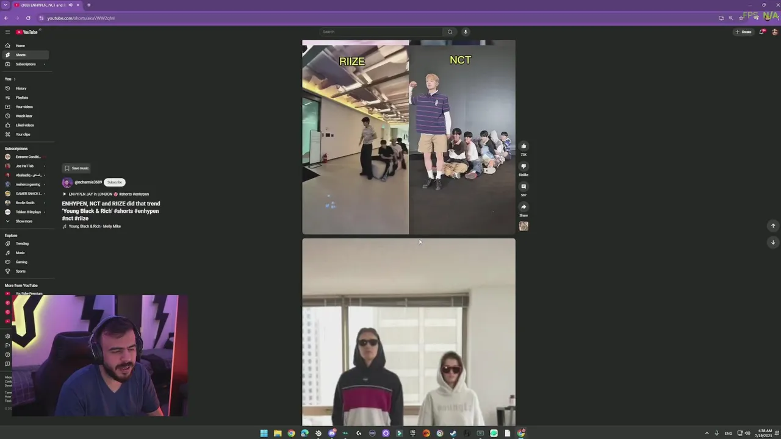Go to next short arrow

click(x=773, y=242)
